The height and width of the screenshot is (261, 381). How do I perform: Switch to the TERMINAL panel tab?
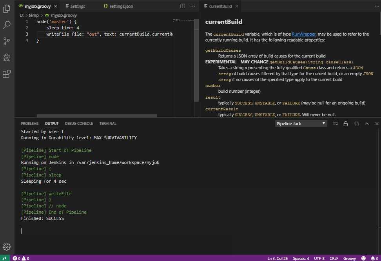[x=108, y=124]
